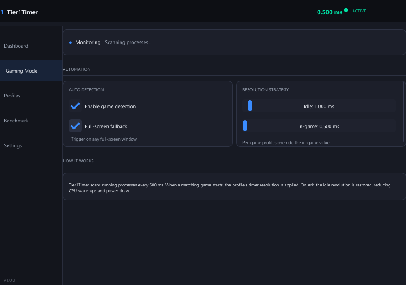The height and width of the screenshot is (299, 410).
Task: Toggle Enable game detection checkbox
Action: (x=75, y=106)
